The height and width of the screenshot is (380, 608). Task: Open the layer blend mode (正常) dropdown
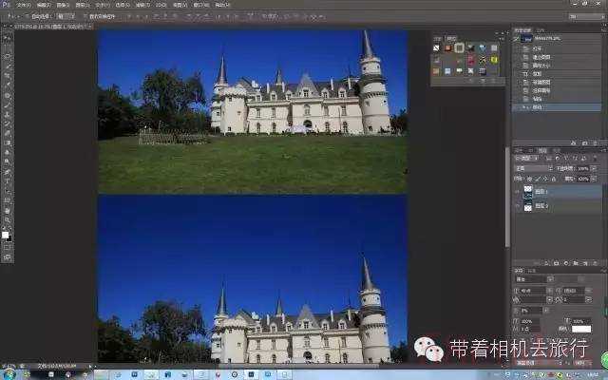click(534, 169)
